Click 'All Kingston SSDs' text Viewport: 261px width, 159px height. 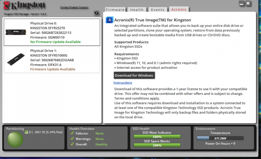(128, 47)
